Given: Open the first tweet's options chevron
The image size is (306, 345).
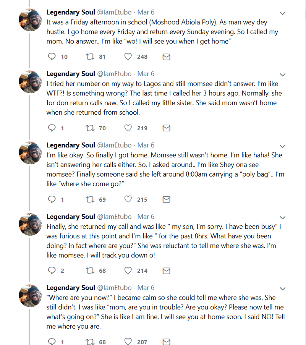Looking at the screenshot, I should [282, 13].
